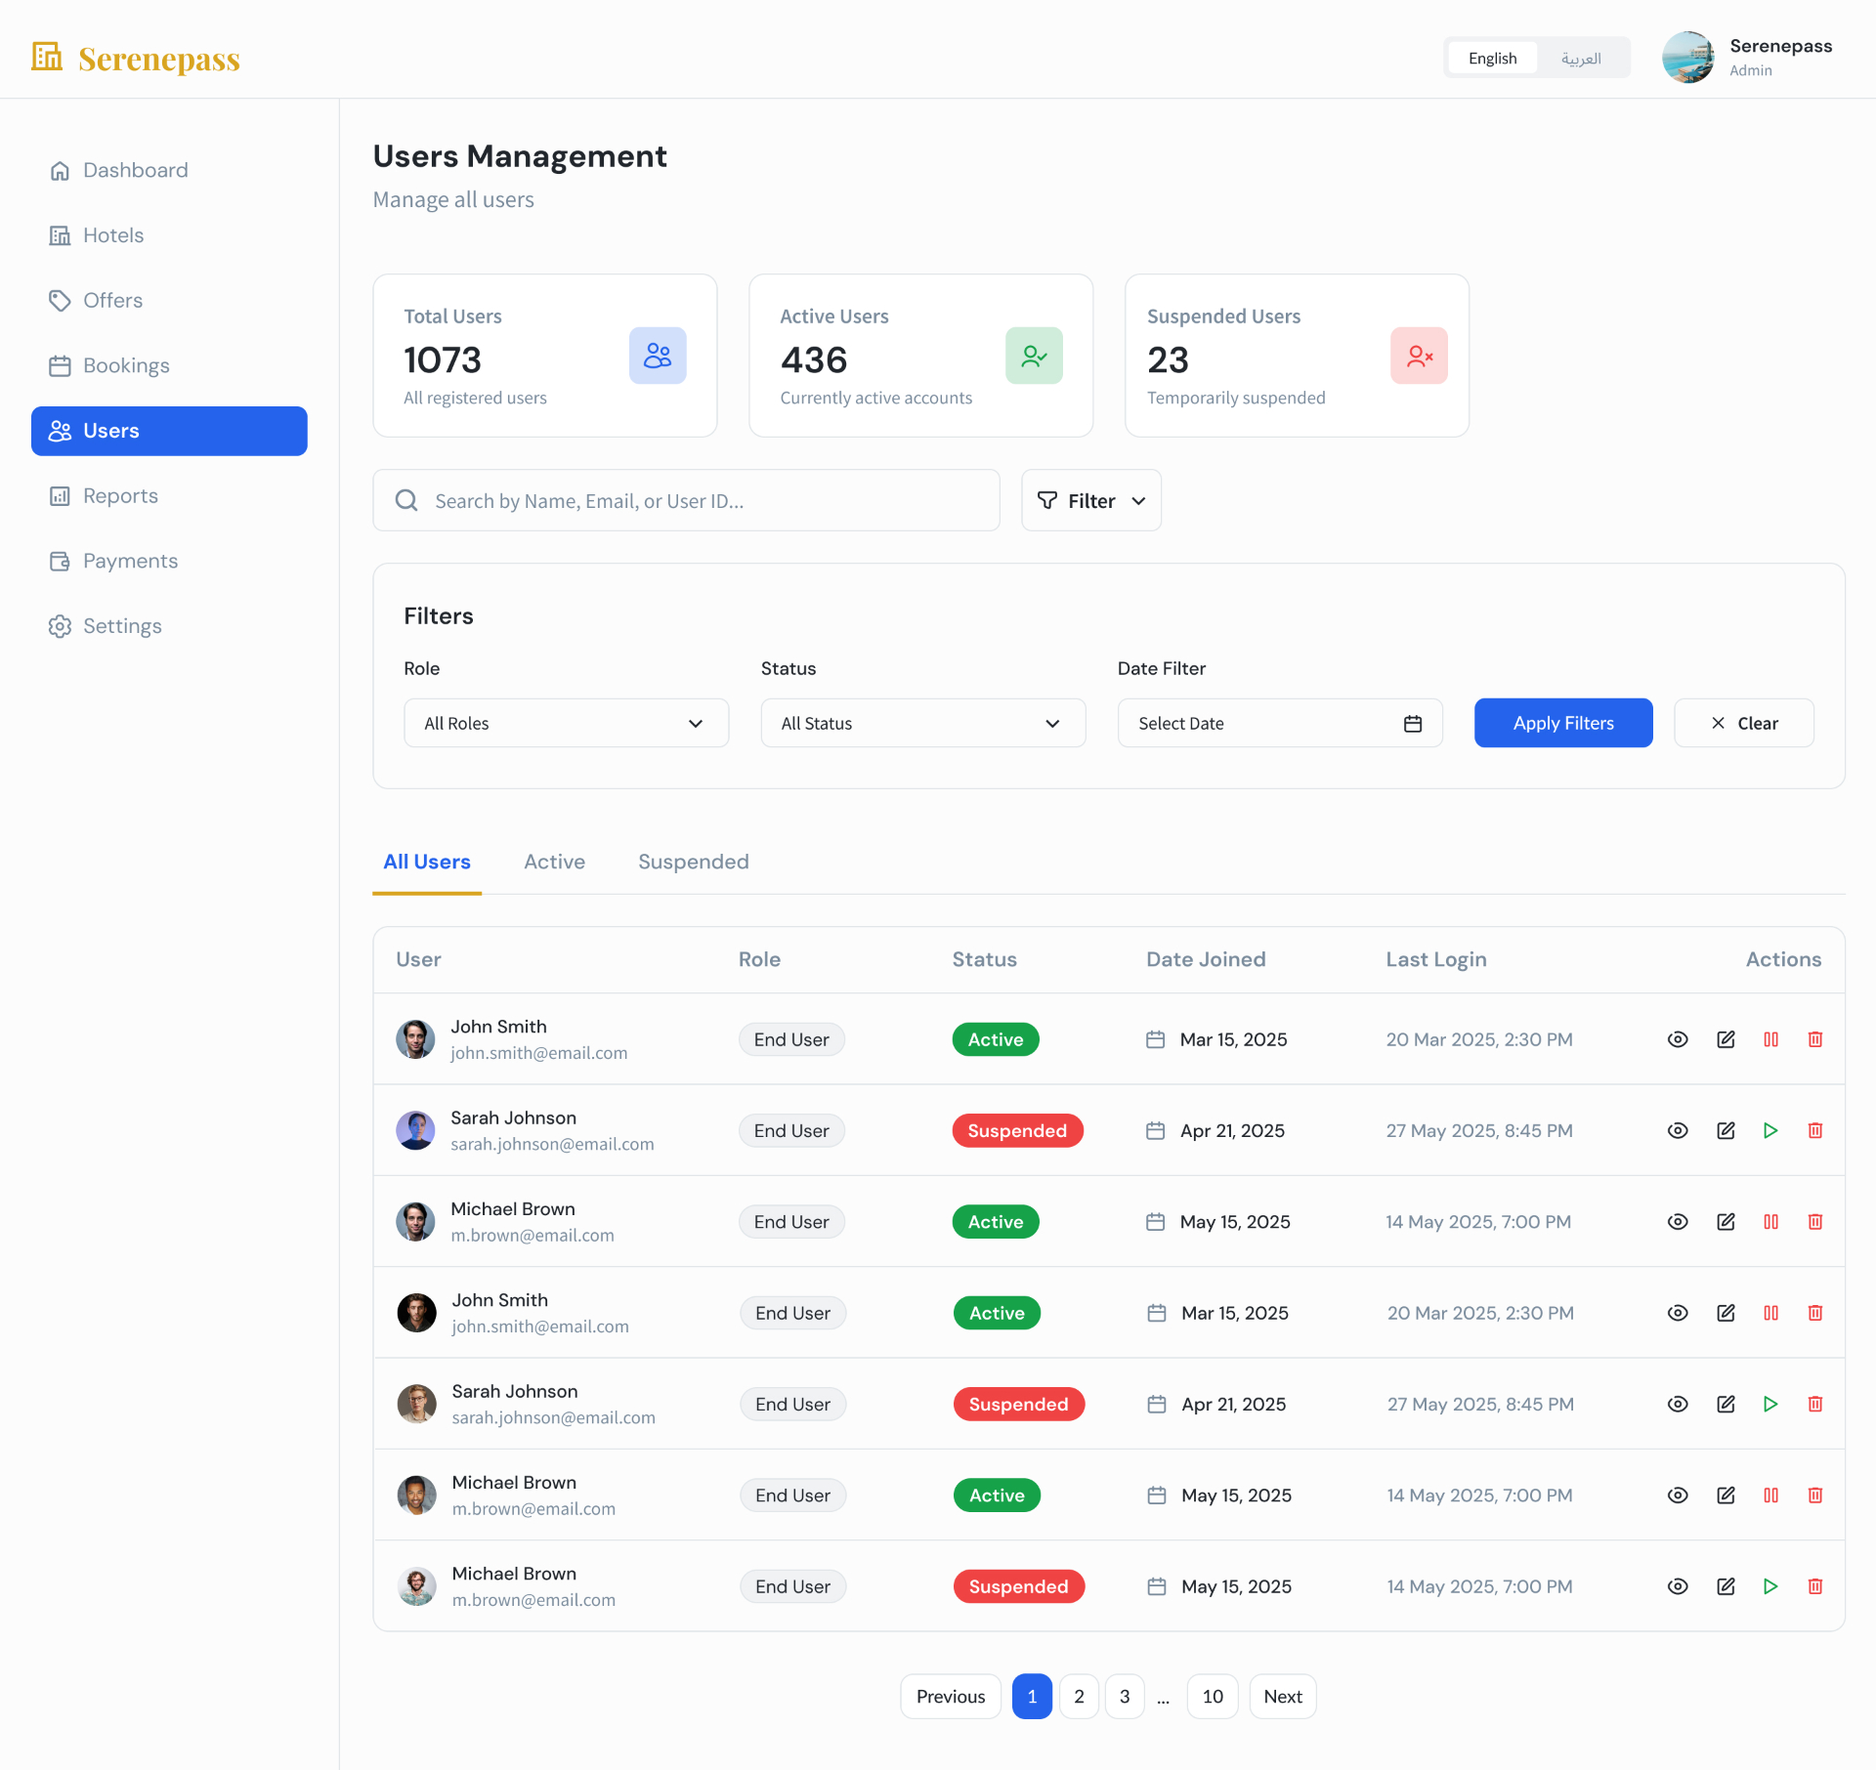This screenshot has width=1876, height=1770.
Task: Go to page 3
Action: pyautogui.click(x=1125, y=1697)
